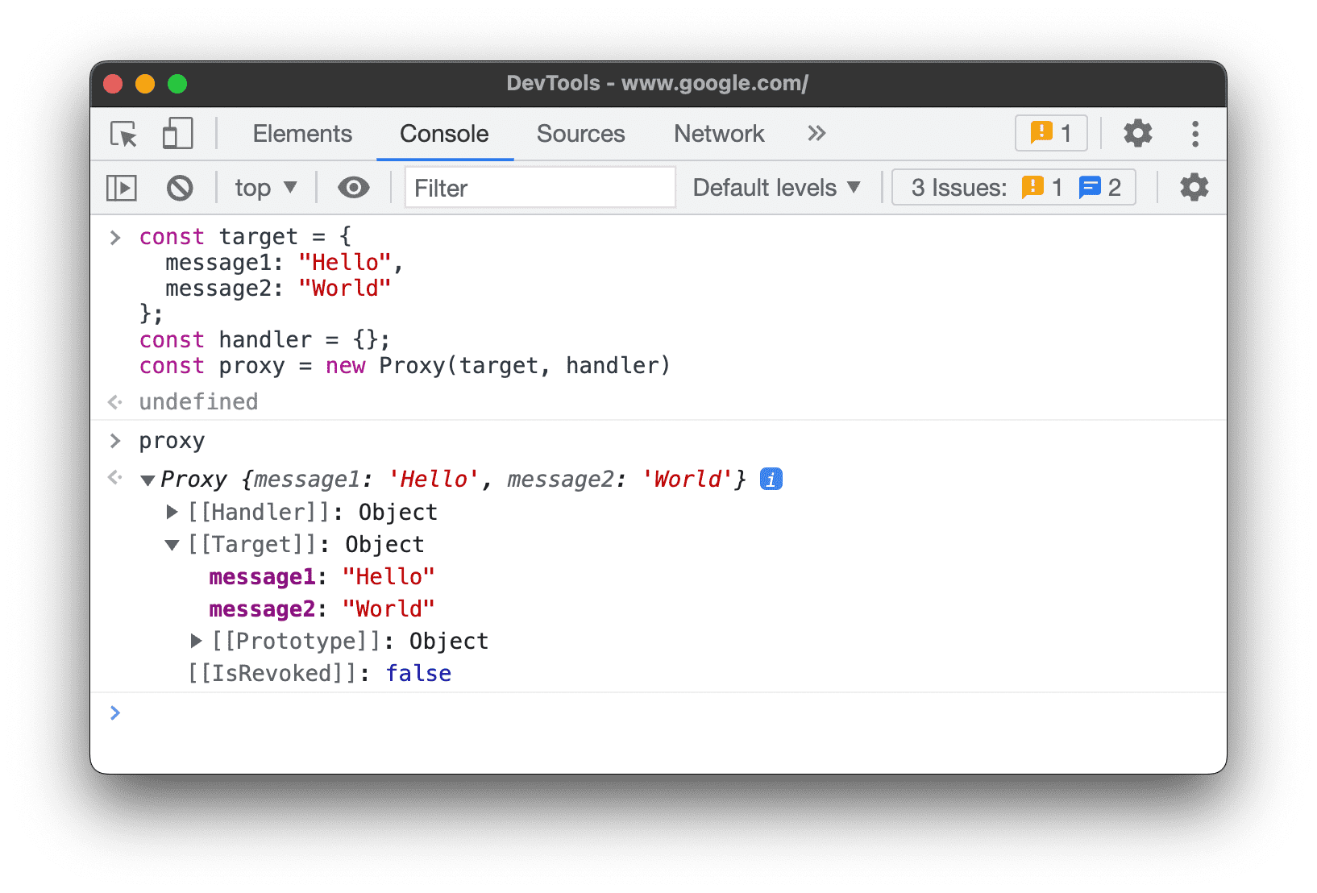Open DevTools settings gear
The width and height of the screenshot is (1317, 893).
1137,134
